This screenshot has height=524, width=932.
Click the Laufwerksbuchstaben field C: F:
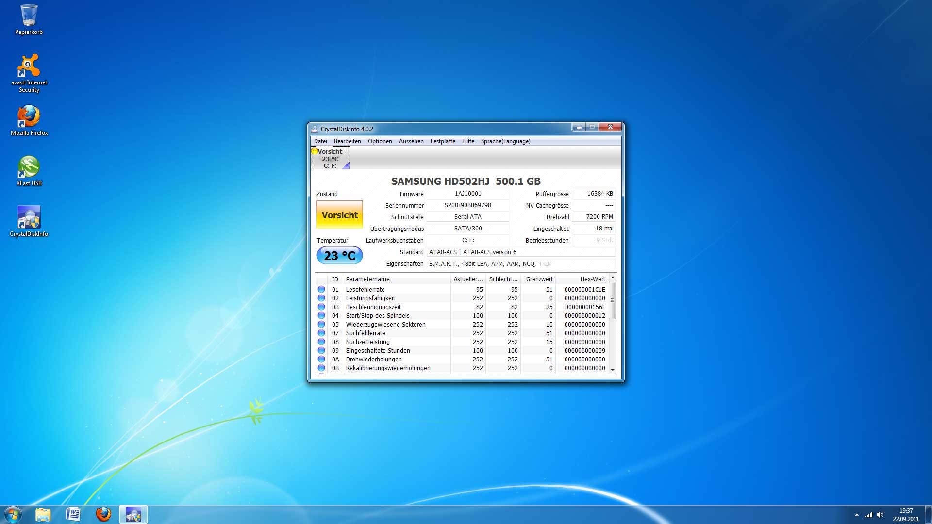click(x=468, y=240)
